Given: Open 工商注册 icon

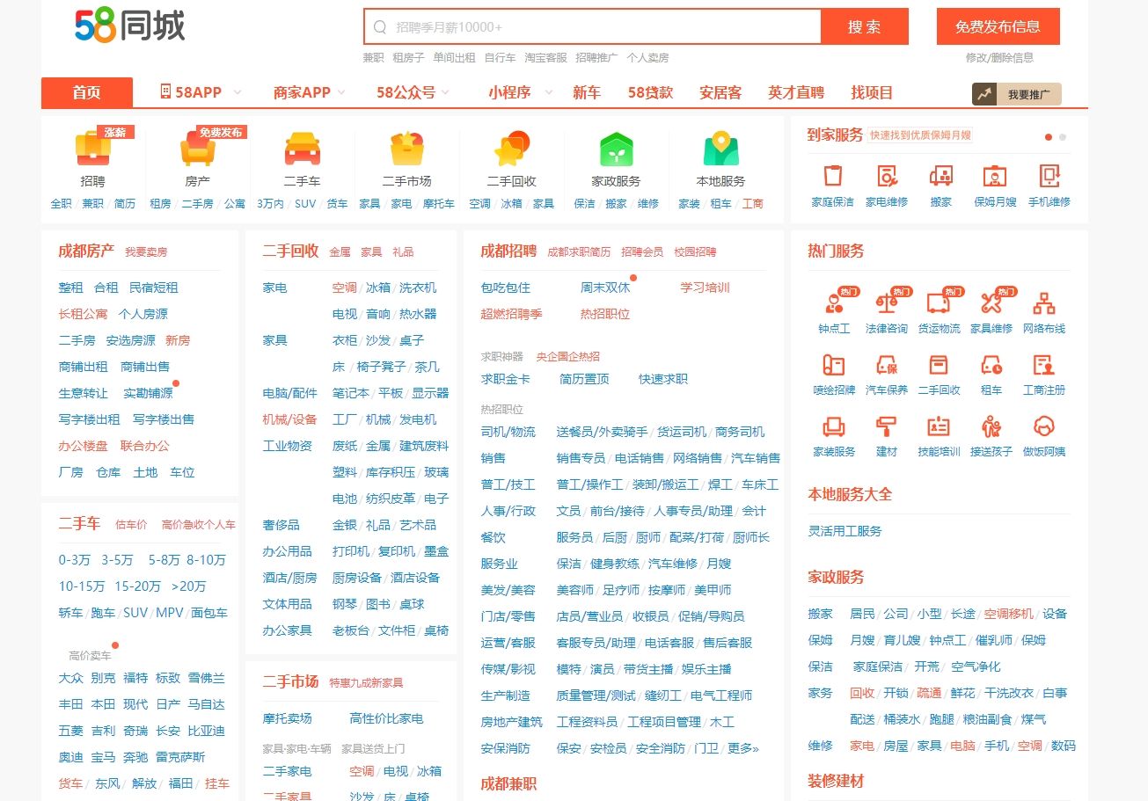Looking at the screenshot, I should tap(1044, 364).
